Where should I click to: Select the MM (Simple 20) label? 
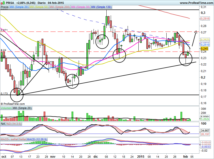click(x=19, y=7)
